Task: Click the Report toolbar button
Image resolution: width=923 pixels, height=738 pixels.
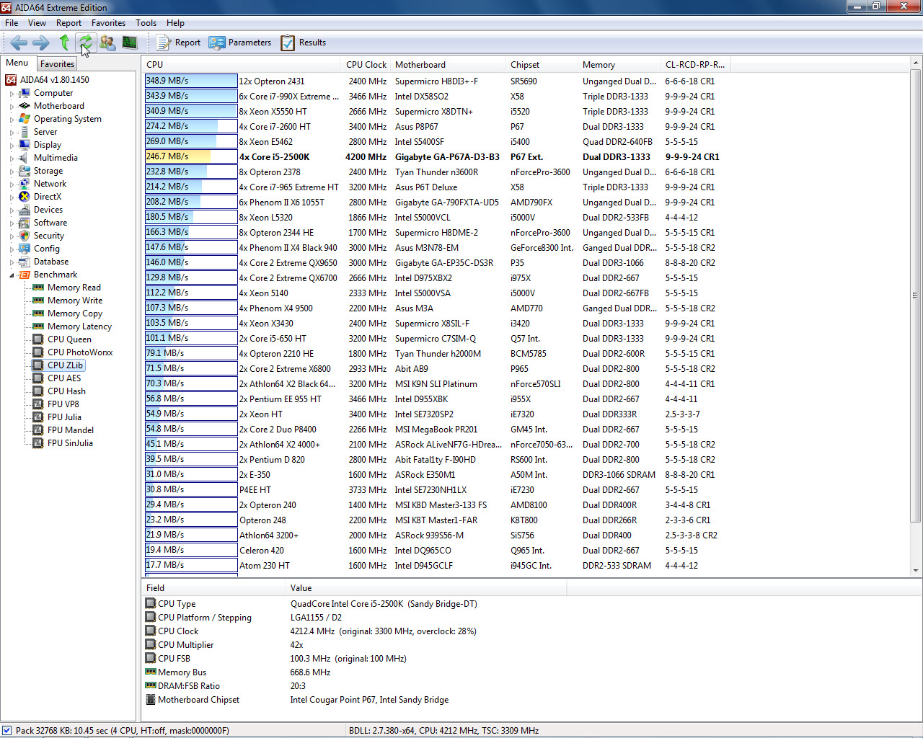Action: [179, 43]
